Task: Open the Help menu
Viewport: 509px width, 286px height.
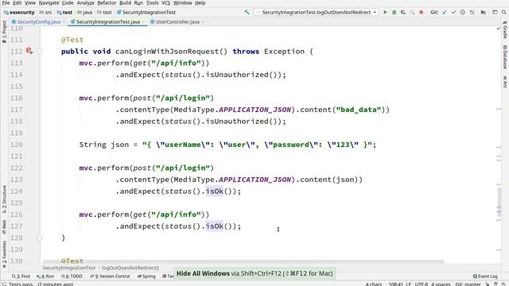Action: (200, 3)
